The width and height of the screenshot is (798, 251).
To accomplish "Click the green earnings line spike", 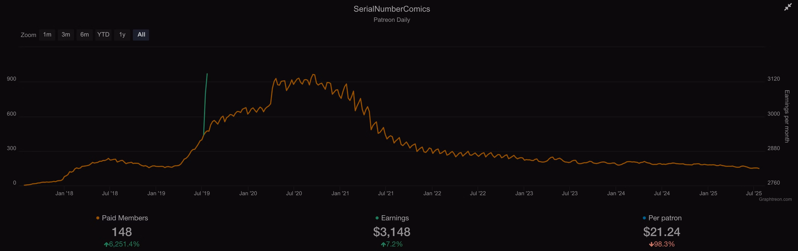I will point(205,99).
